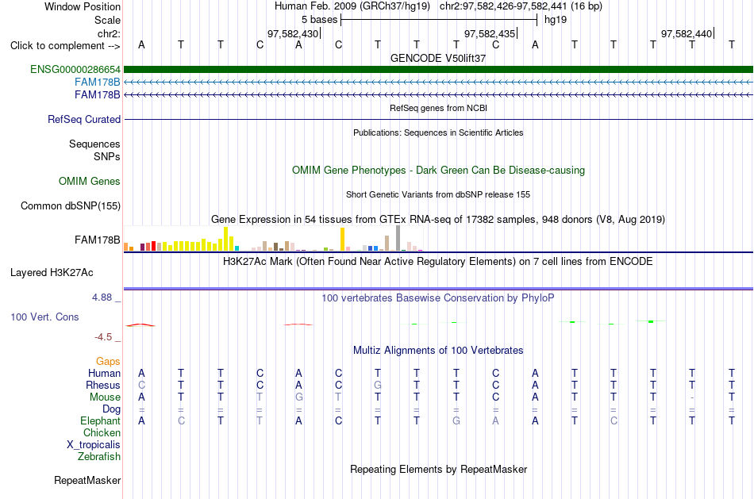Screen dimensions: 754x499
Task: Click the red bar in GTEx chart
Action: [153, 246]
